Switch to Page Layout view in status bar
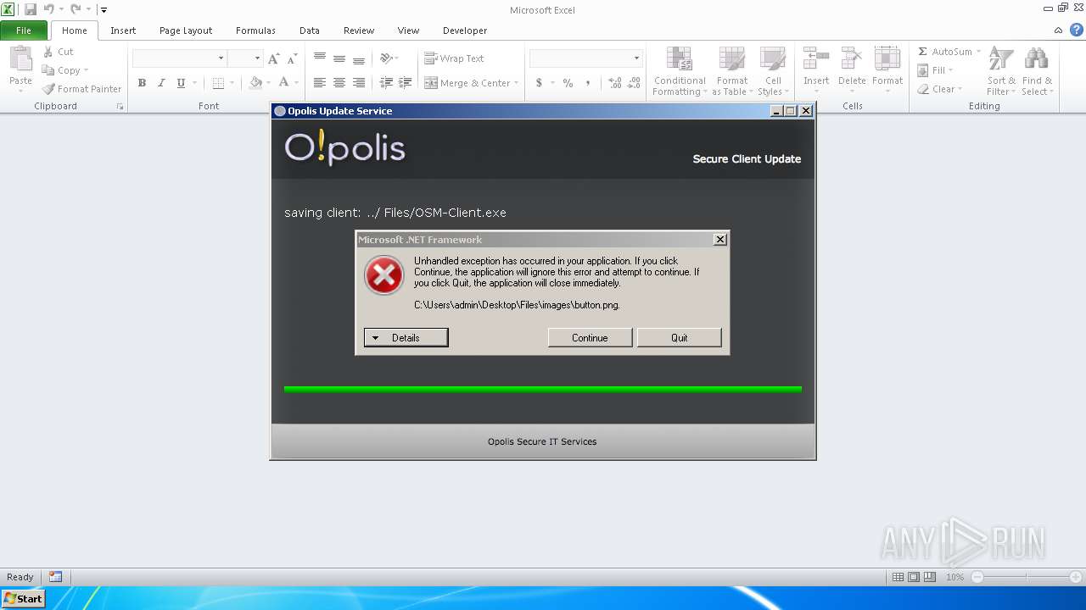 pos(914,577)
